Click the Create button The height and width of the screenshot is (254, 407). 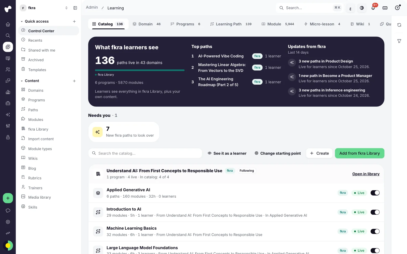319,153
